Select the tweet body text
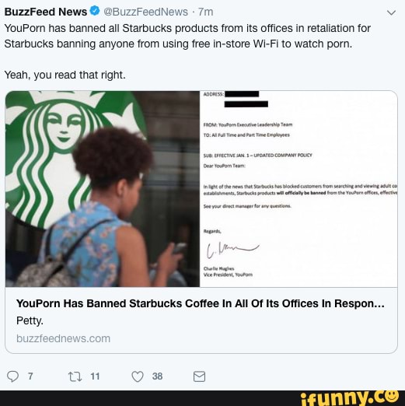 [x=187, y=36]
